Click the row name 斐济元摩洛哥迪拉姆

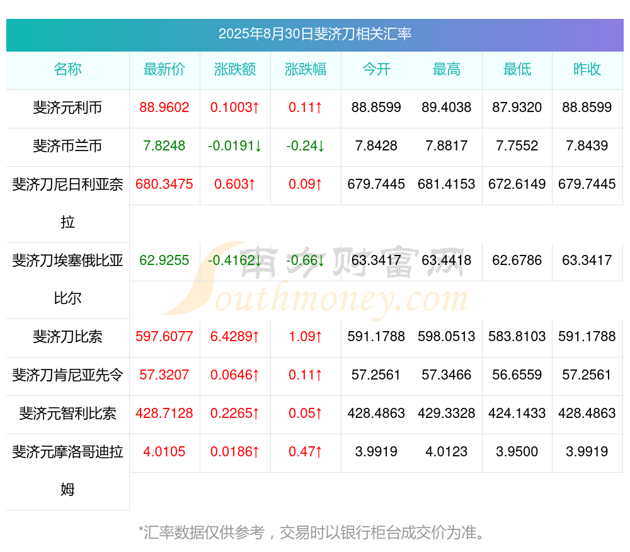67,471
